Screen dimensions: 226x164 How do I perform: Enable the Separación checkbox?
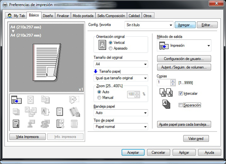point(180,105)
